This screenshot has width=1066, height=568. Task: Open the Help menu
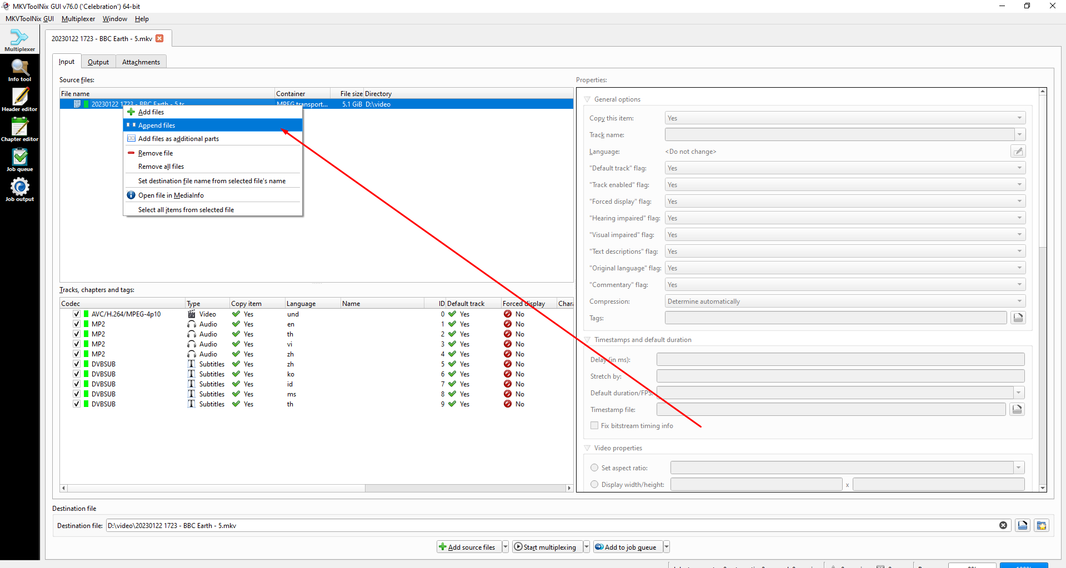pos(142,19)
